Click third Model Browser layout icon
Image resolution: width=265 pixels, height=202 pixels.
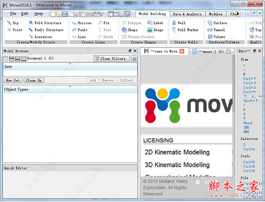[18, 59]
